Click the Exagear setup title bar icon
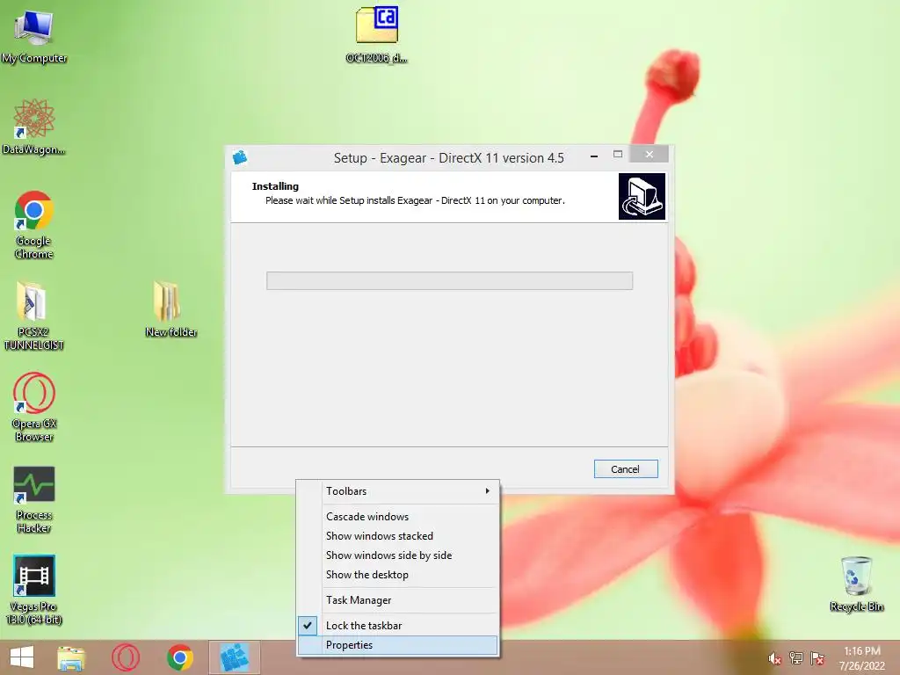 (240, 157)
